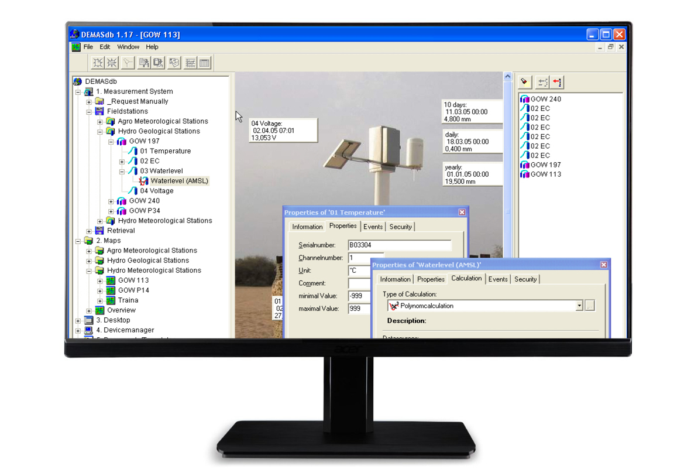Click the table grid icon in the main toolbar
691x476 pixels.
coord(204,63)
